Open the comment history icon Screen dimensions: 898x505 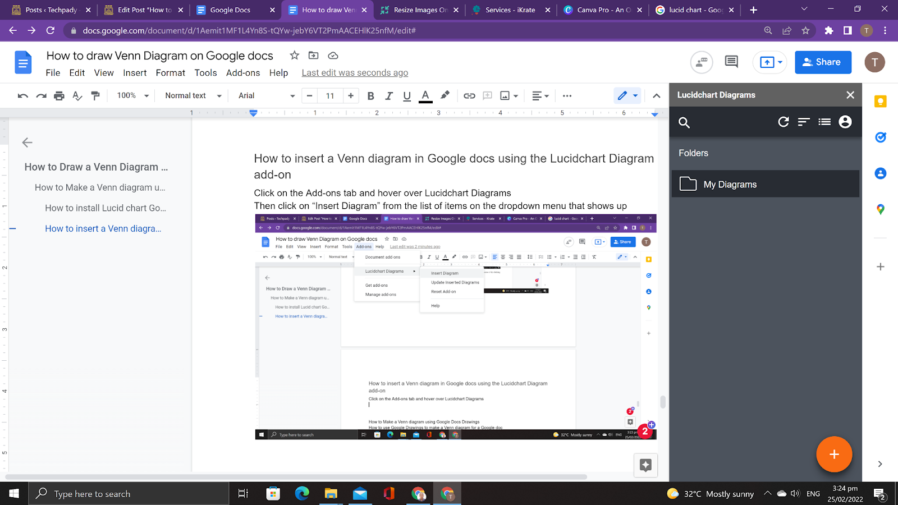(x=731, y=62)
